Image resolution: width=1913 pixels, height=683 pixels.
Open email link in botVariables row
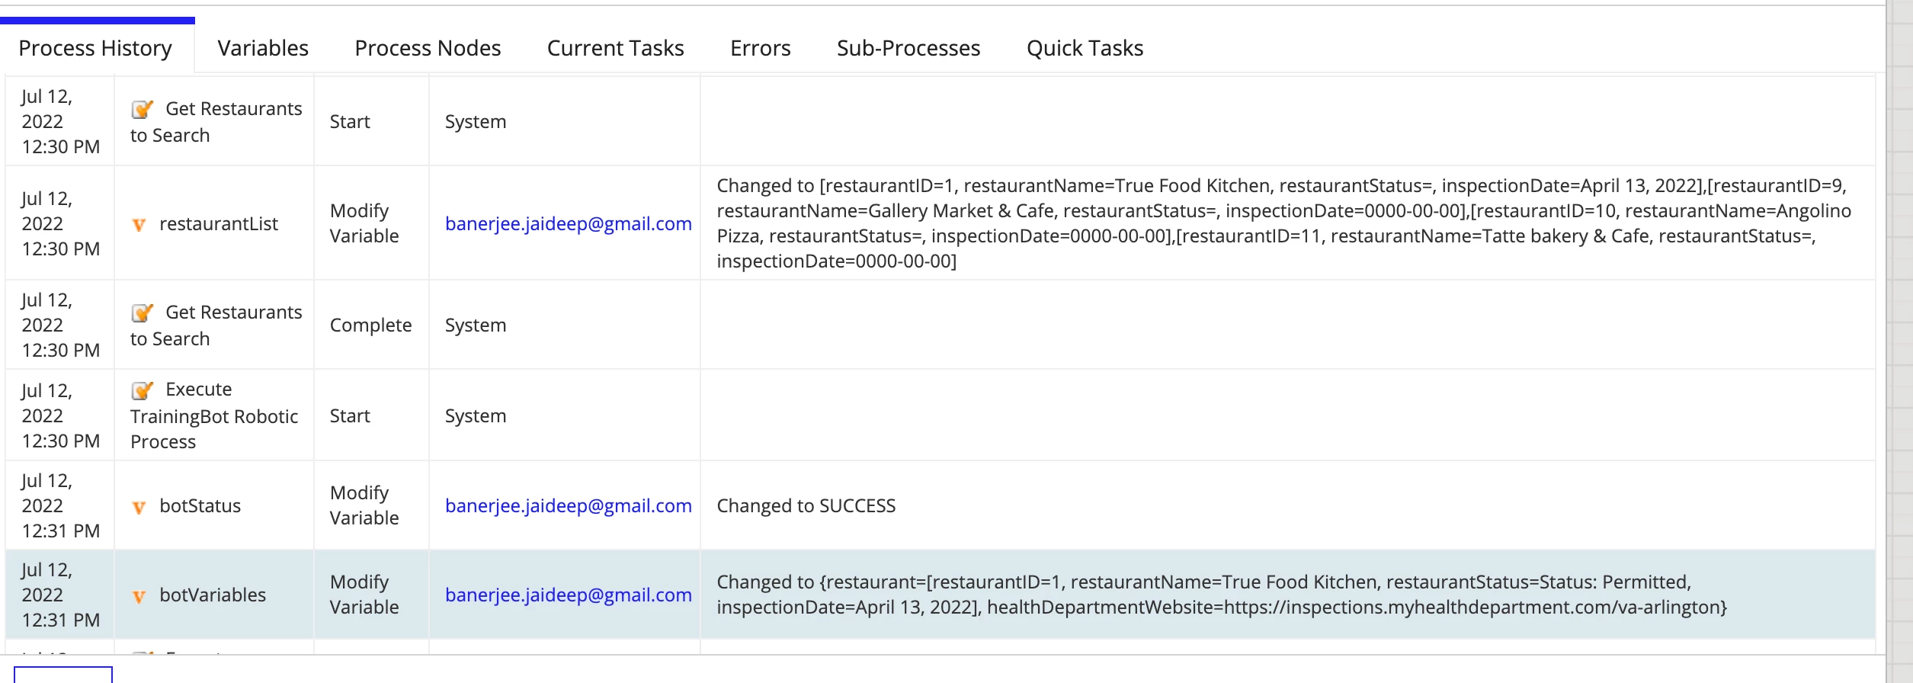[x=569, y=595]
